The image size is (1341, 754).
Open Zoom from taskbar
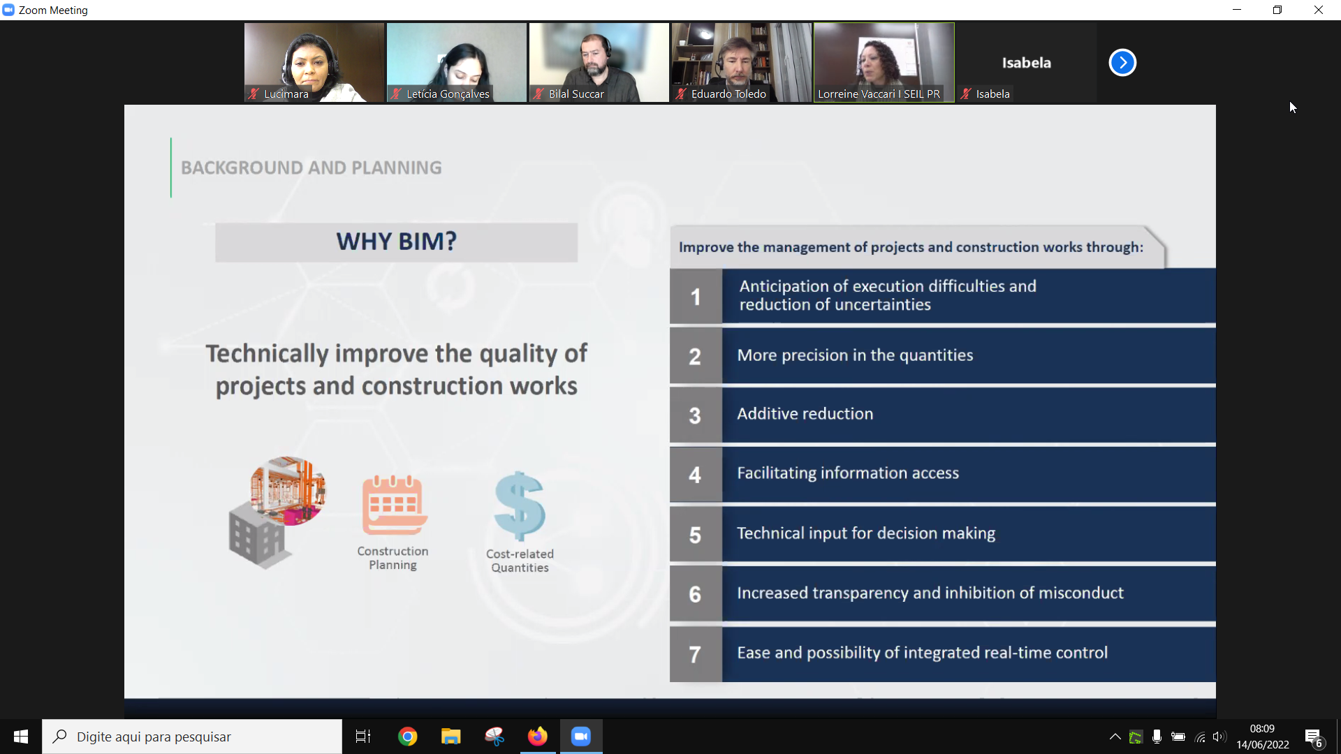581,737
